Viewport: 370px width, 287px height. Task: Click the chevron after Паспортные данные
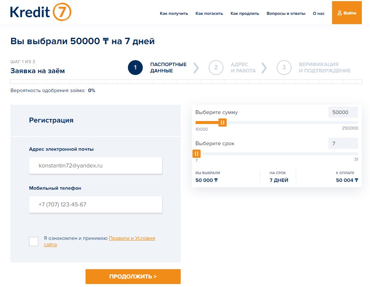click(x=196, y=68)
